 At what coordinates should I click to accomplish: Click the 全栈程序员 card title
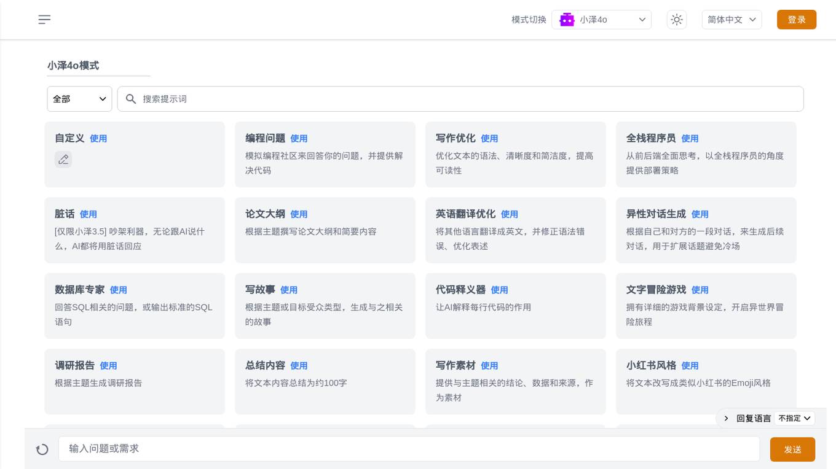click(x=651, y=138)
